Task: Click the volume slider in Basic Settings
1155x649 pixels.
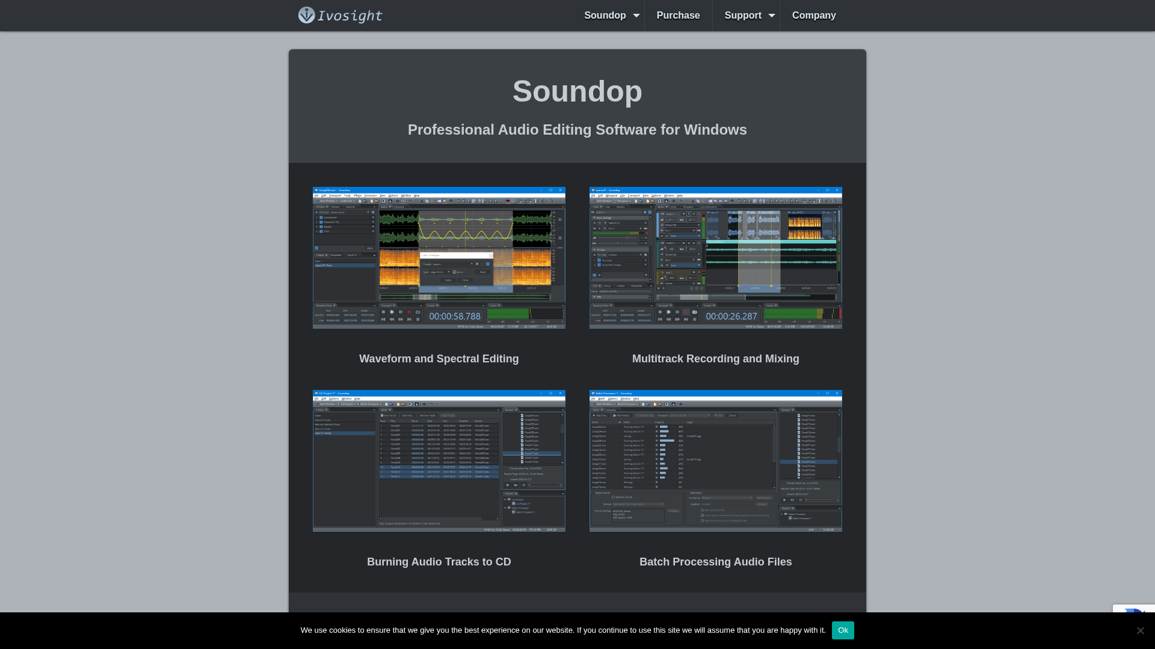Action: pos(627,238)
